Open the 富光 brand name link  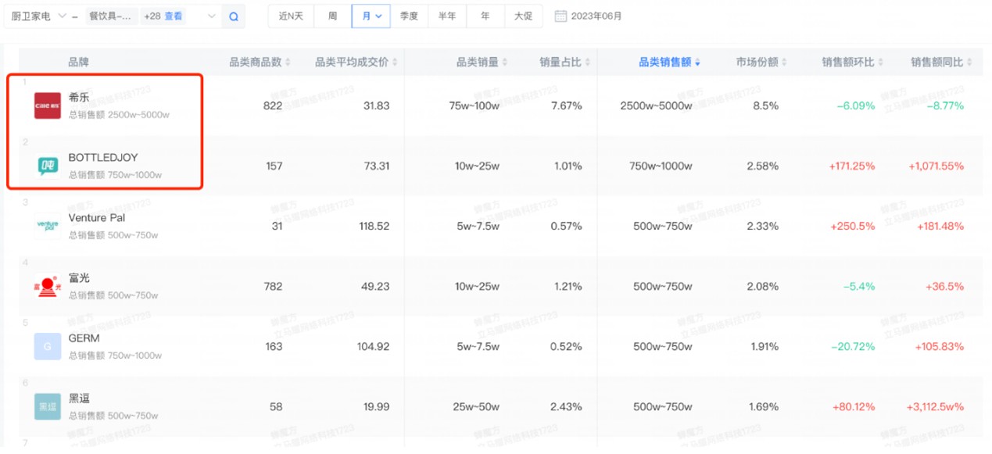coord(79,278)
